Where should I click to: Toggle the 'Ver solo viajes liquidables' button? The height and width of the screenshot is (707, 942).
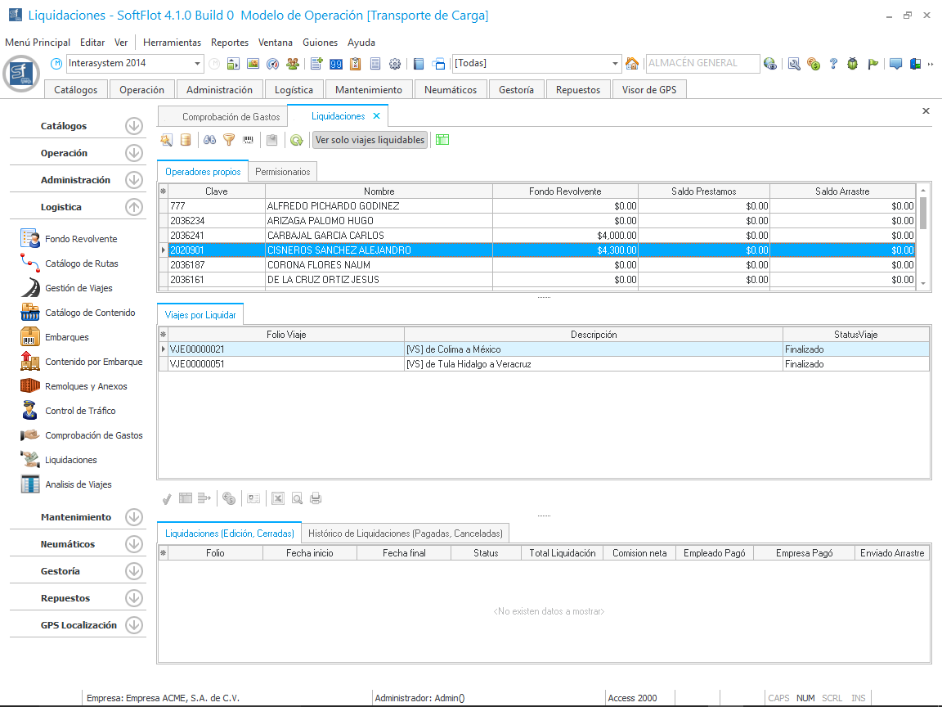[370, 140]
